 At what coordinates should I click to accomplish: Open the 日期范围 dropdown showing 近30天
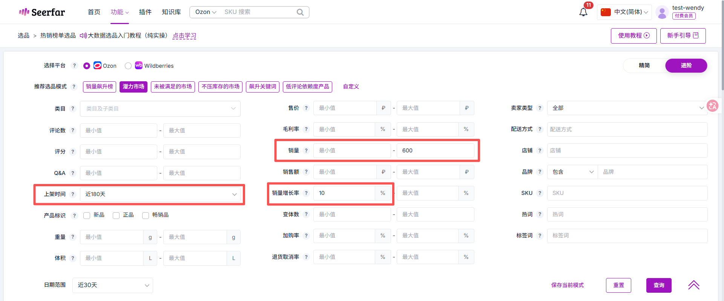coord(112,285)
